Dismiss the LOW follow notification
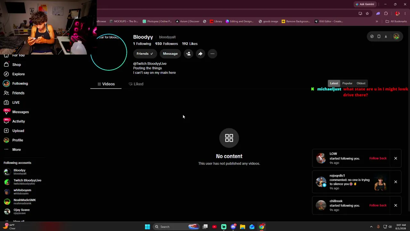 (396, 158)
